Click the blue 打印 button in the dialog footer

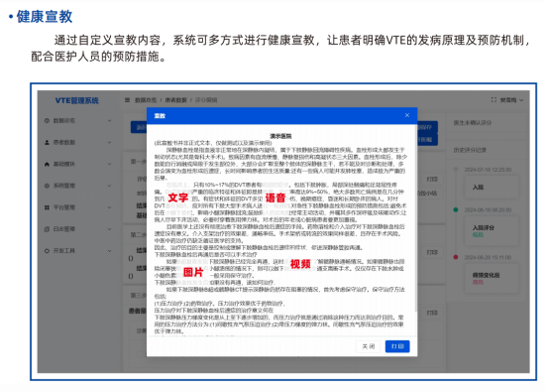tap(397, 346)
